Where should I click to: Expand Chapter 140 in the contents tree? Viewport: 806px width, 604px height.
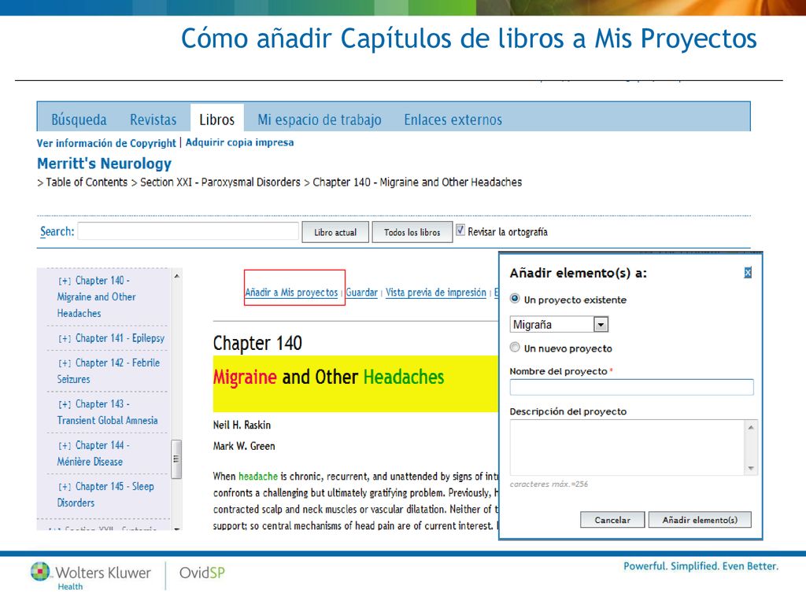(65, 281)
